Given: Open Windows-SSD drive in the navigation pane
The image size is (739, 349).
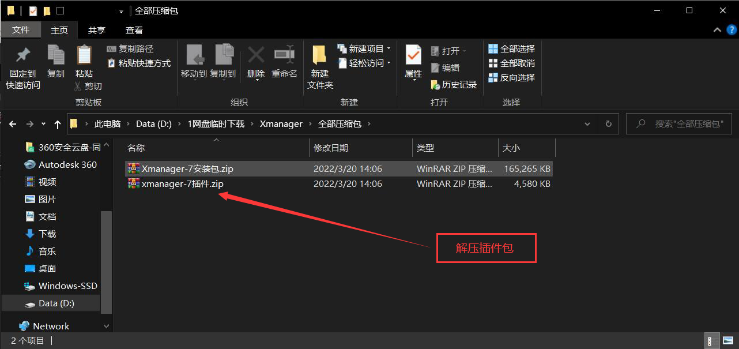Looking at the screenshot, I should click(61, 286).
